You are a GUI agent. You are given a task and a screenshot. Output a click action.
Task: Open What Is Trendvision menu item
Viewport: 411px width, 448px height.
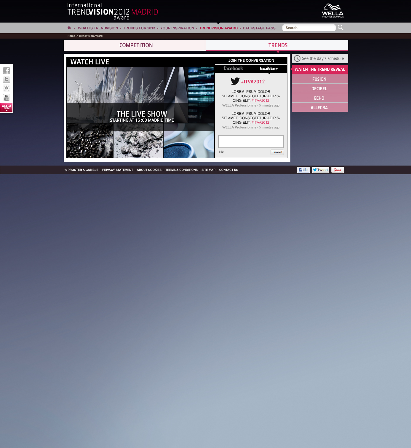pyautogui.click(x=98, y=28)
